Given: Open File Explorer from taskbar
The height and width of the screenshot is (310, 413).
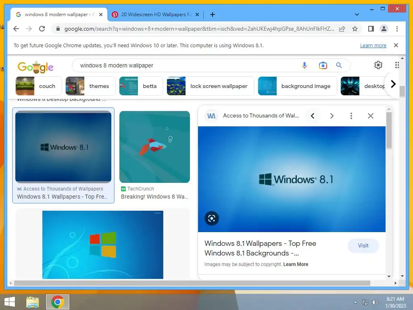Looking at the screenshot, I should coord(32,302).
